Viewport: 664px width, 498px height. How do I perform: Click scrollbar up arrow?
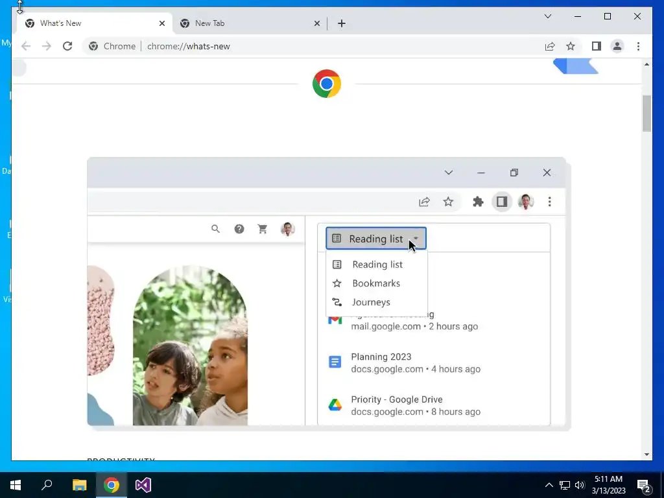click(x=646, y=64)
